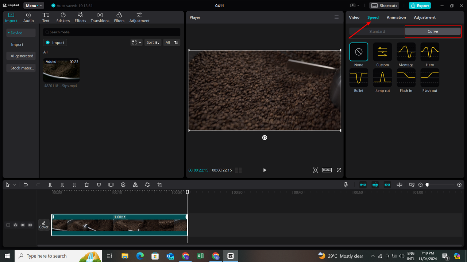Open the Sort dropdown in the media panel
This screenshot has width=467, height=262.
tap(153, 42)
